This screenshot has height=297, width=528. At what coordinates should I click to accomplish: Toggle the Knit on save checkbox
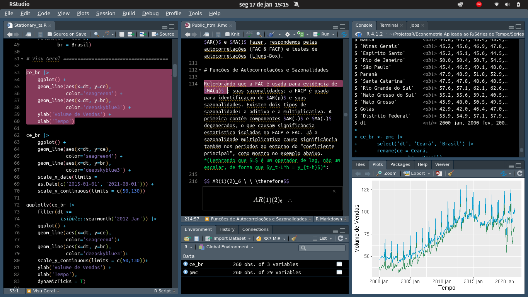click(x=227, y=34)
